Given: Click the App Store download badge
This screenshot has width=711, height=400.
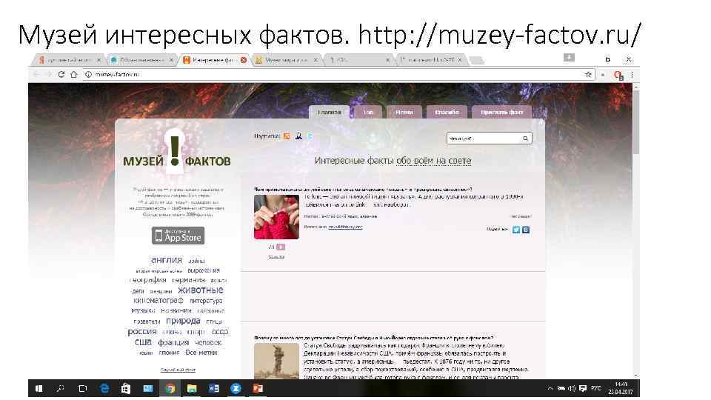Looking at the screenshot, I should pos(178,236).
